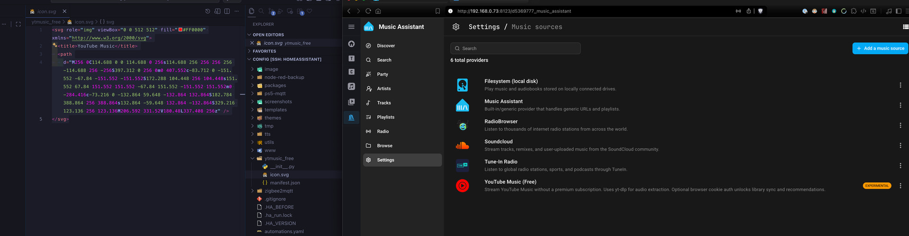This screenshot has height=236, width=909.
Task: Open __init__.py in ytmusic_free folder
Action: click(282, 167)
